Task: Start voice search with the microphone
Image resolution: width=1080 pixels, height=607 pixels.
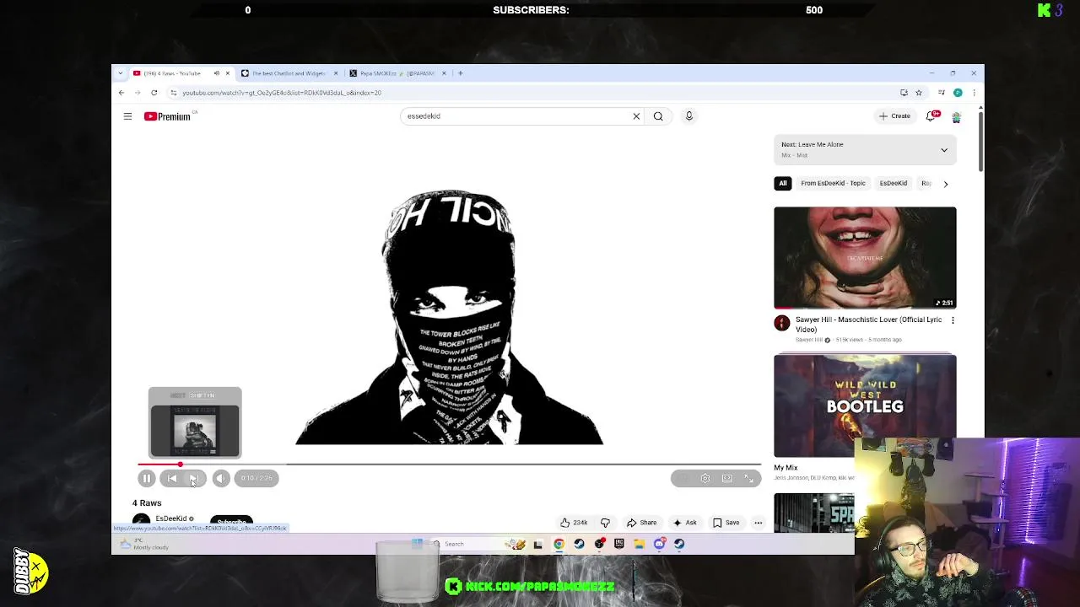Action: click(688, 116)
